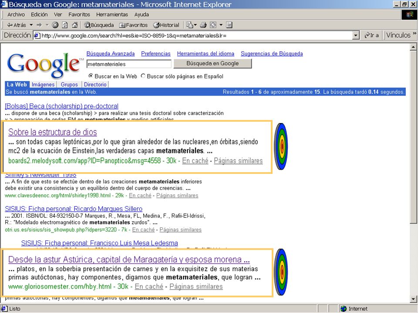Go back with the Atrás button
Viewport: 418px width, 313px height.
click(16, 25)
